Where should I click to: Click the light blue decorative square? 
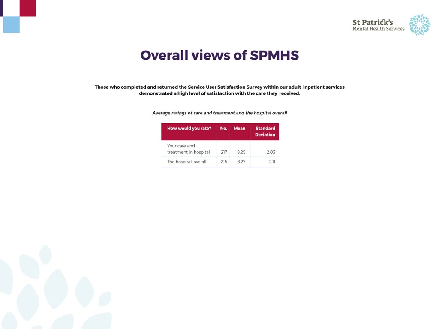pyautogui.click(x=11, y=25)
